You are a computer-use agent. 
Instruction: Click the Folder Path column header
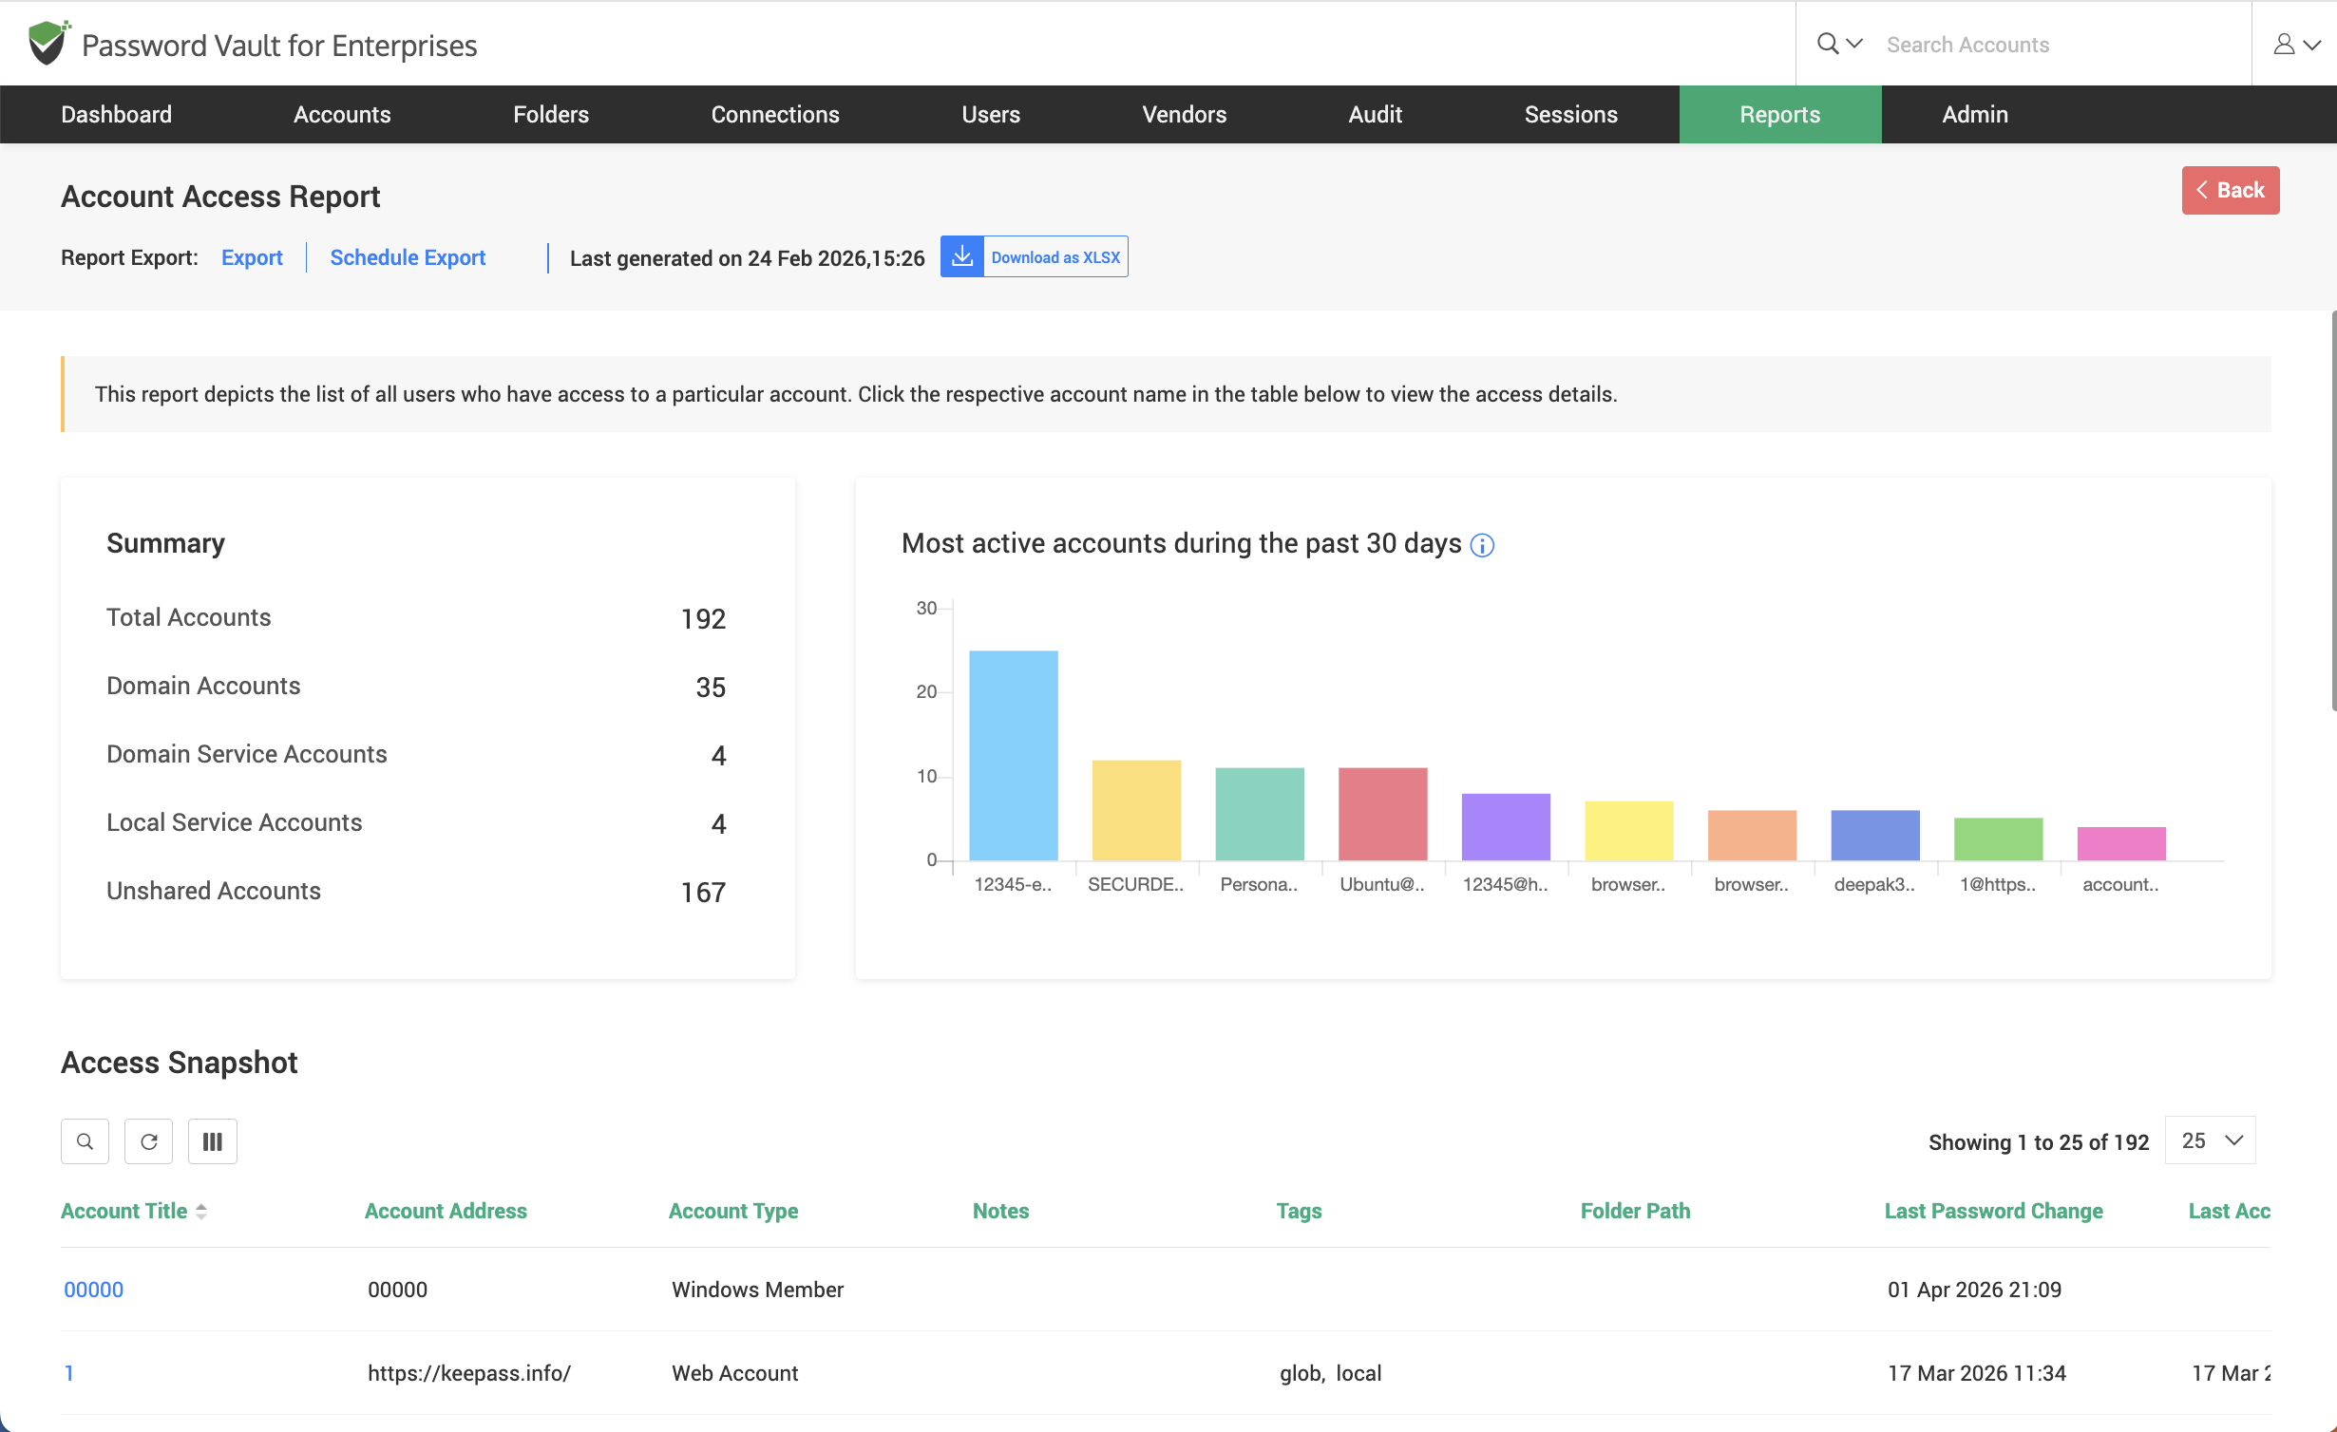coord(1635,1211)
